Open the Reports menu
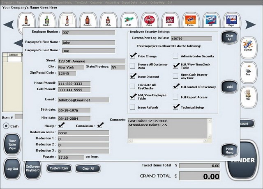 tap(22, 2)
